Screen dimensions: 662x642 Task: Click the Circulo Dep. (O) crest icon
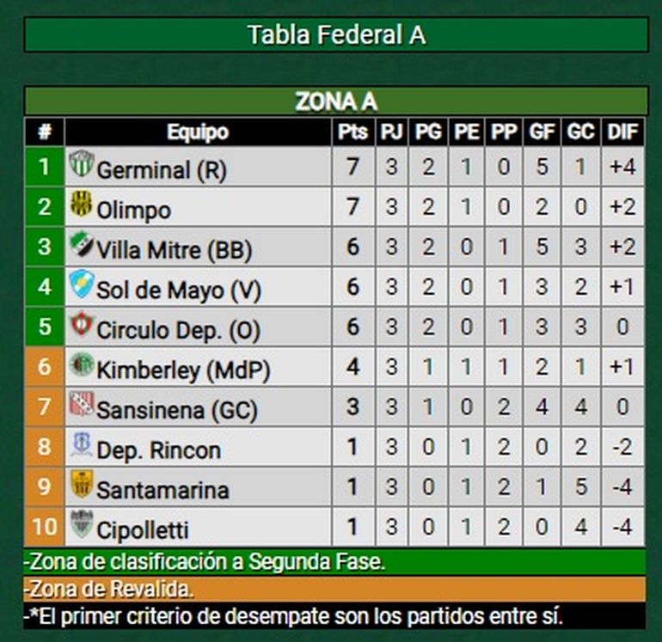81,325
